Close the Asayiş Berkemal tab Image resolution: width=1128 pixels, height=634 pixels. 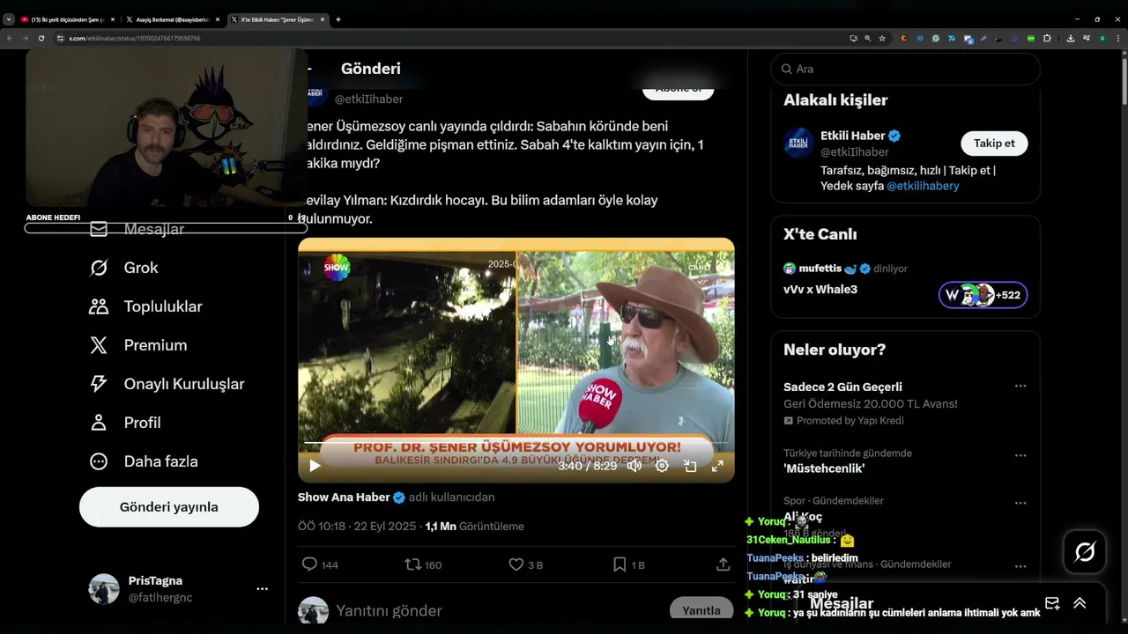[218, 19]
